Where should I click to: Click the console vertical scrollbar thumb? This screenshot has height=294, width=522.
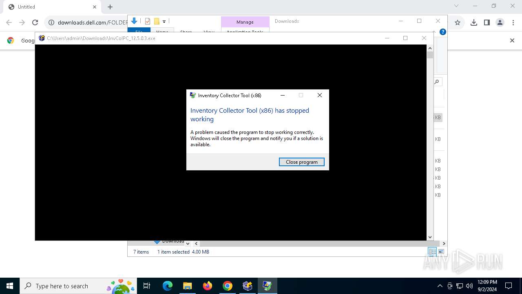430,55
